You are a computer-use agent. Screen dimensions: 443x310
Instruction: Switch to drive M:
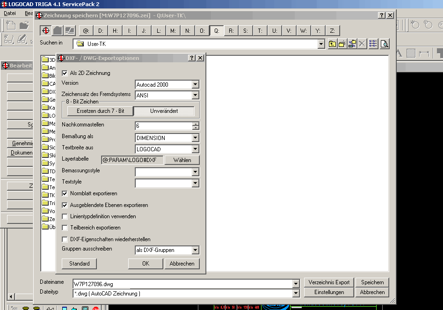pyautogui.click(x=173, y=30)
